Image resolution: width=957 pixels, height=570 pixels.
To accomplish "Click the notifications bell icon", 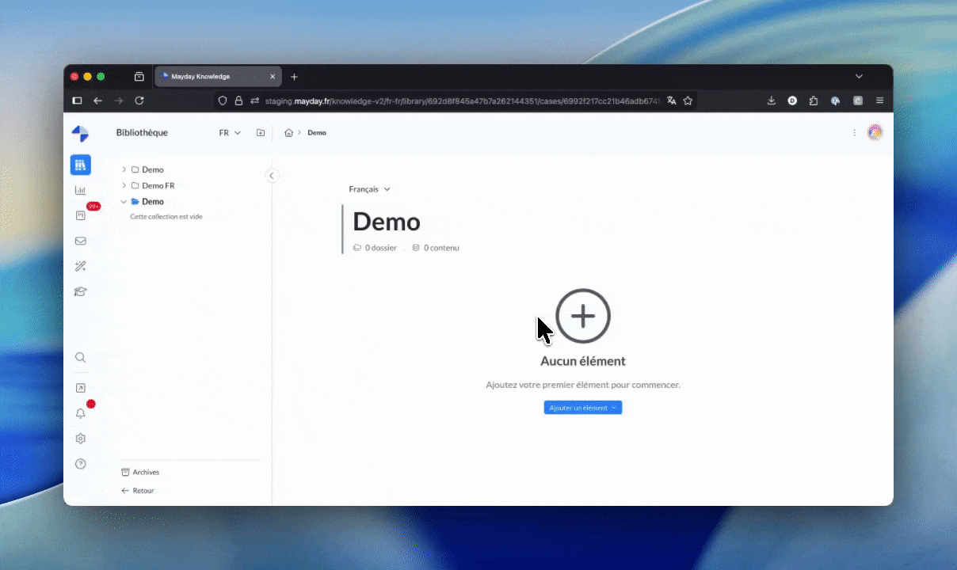I will click(80, 413).
